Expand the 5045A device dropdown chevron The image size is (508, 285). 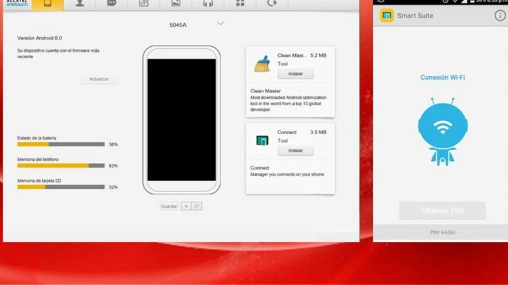[220, 23]
